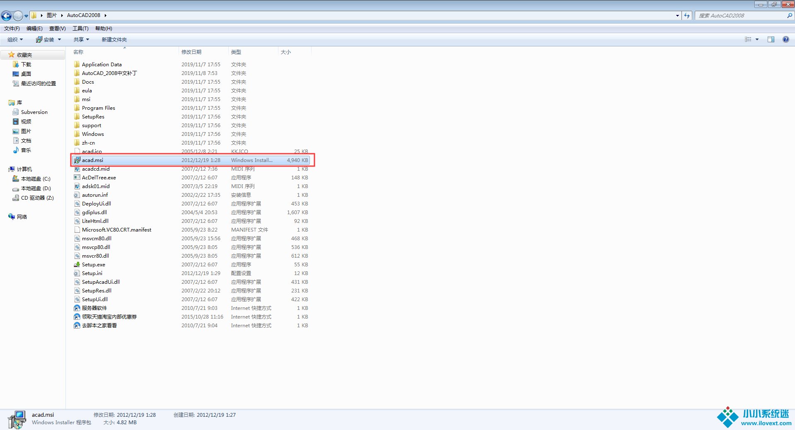Click the acad.msi installer file icon

click(x=77, y=160)
